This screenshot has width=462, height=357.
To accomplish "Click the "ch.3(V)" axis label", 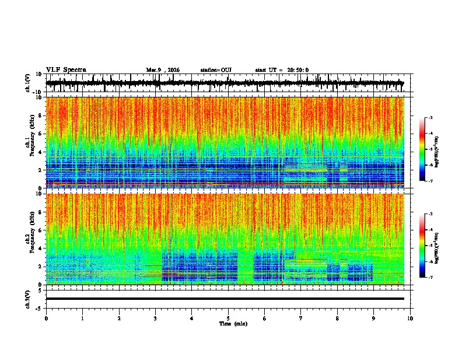I will point(28,300).
